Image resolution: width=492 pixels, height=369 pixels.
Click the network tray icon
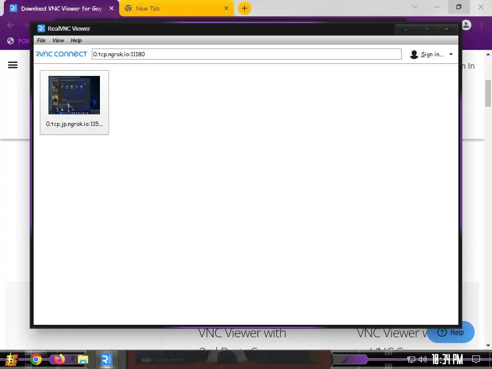click(x=411, y=359)
